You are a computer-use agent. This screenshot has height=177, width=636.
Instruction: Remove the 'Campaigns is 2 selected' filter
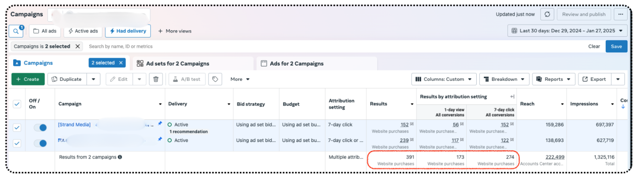pyautogui.click(x=77, y=46)
